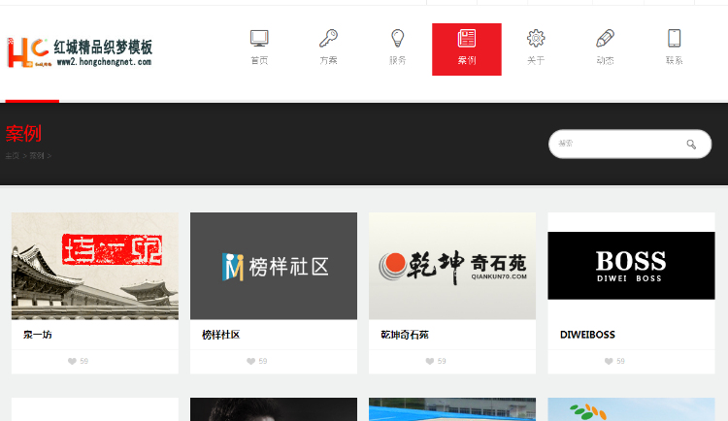The image size is (728, 421).
Task: Click the red 案例 page heading
Action: [x=23, y=134]
